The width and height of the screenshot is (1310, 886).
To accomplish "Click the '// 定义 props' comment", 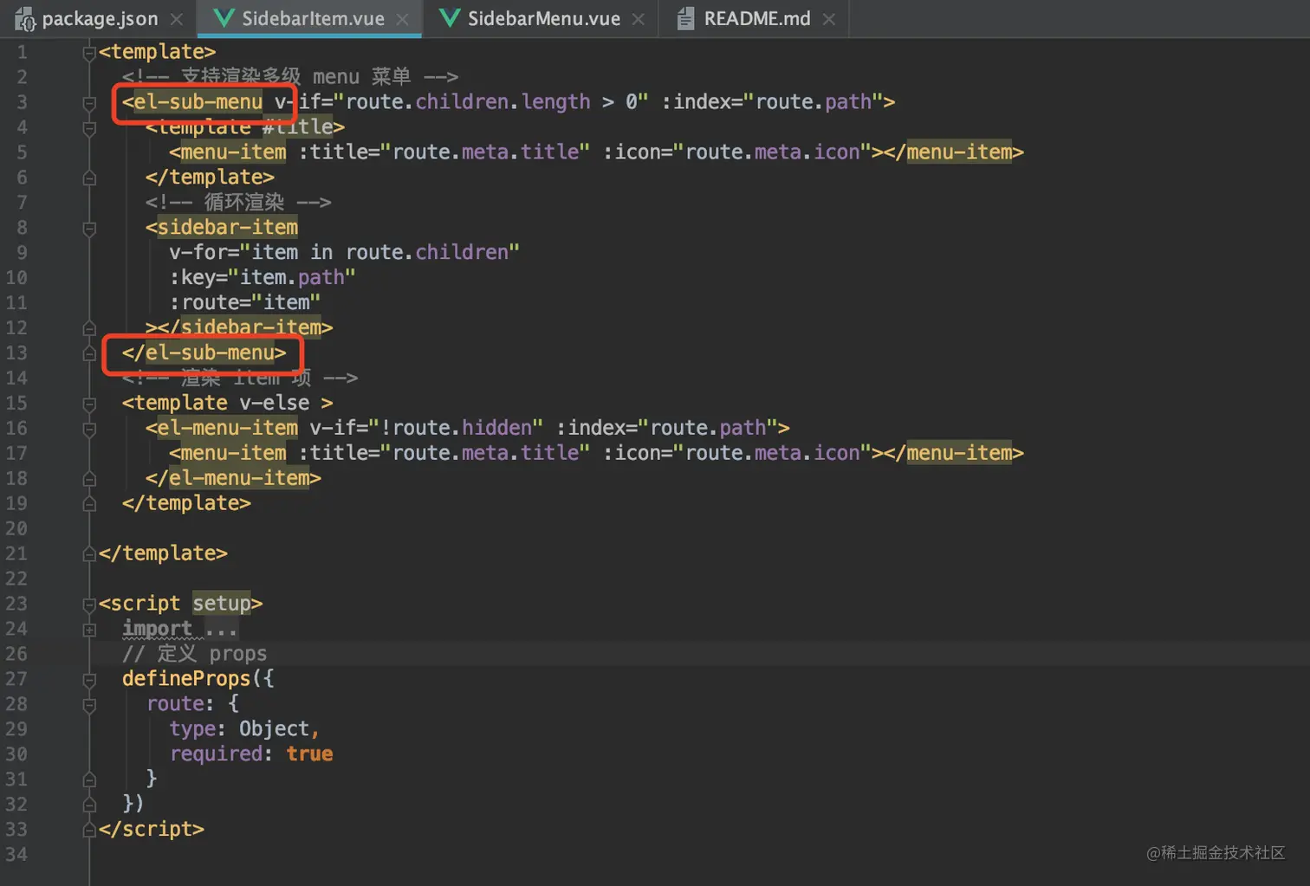I will 195,654.
